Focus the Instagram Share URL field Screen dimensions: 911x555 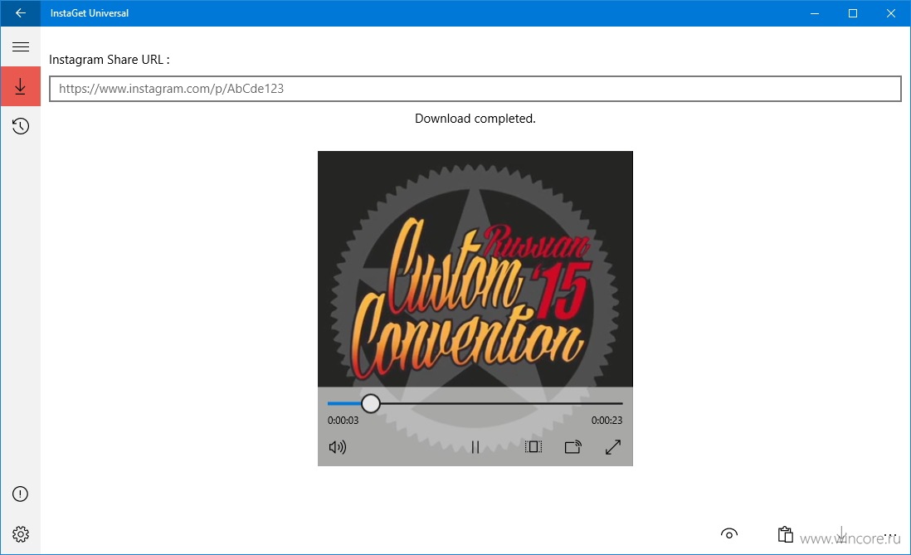pos(475,89)
